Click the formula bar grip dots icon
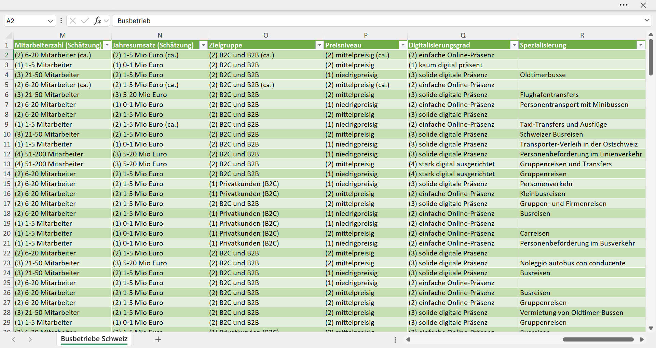Image resolution: width=656 pixels, height=348 pixels. point(61,21)
